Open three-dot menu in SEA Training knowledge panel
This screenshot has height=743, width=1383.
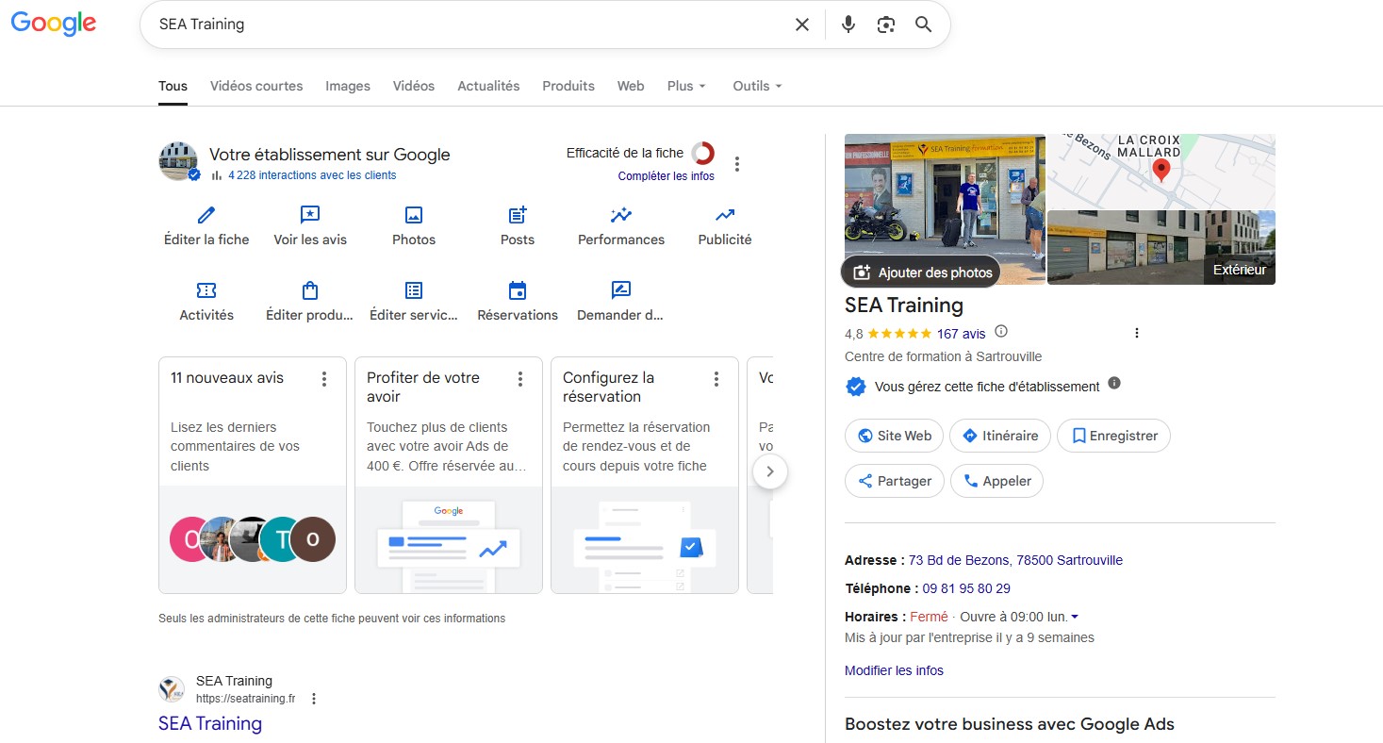click(x=1137, y=333)
